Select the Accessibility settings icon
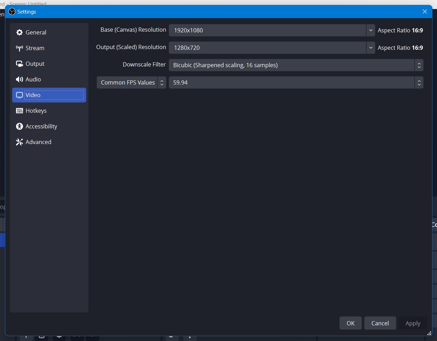The image size is (437, 341). point(19,126)
